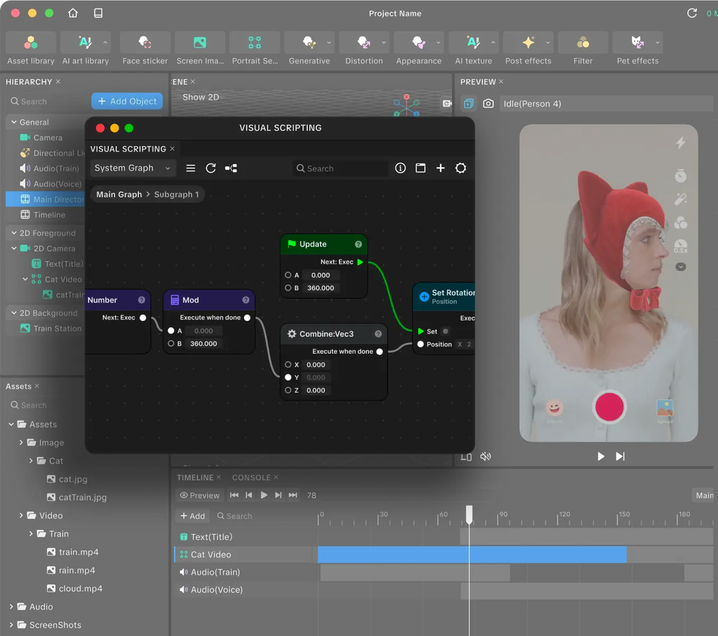718x636 pixels.
Task: Click the Main button in timeline
Action: pyautogui.click(x=704, y=496)
